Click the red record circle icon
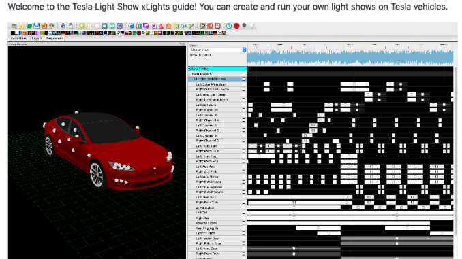The height and width of the screenshot is (259, 462). (236, 26)
